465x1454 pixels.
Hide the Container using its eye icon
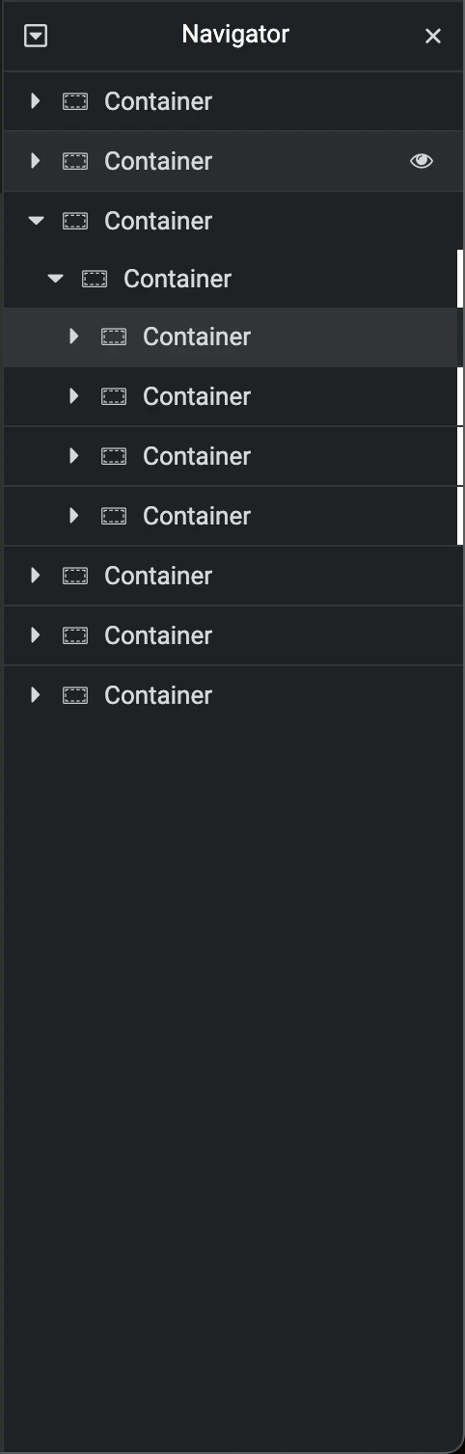pyautogui.click(x=422, y=161)
